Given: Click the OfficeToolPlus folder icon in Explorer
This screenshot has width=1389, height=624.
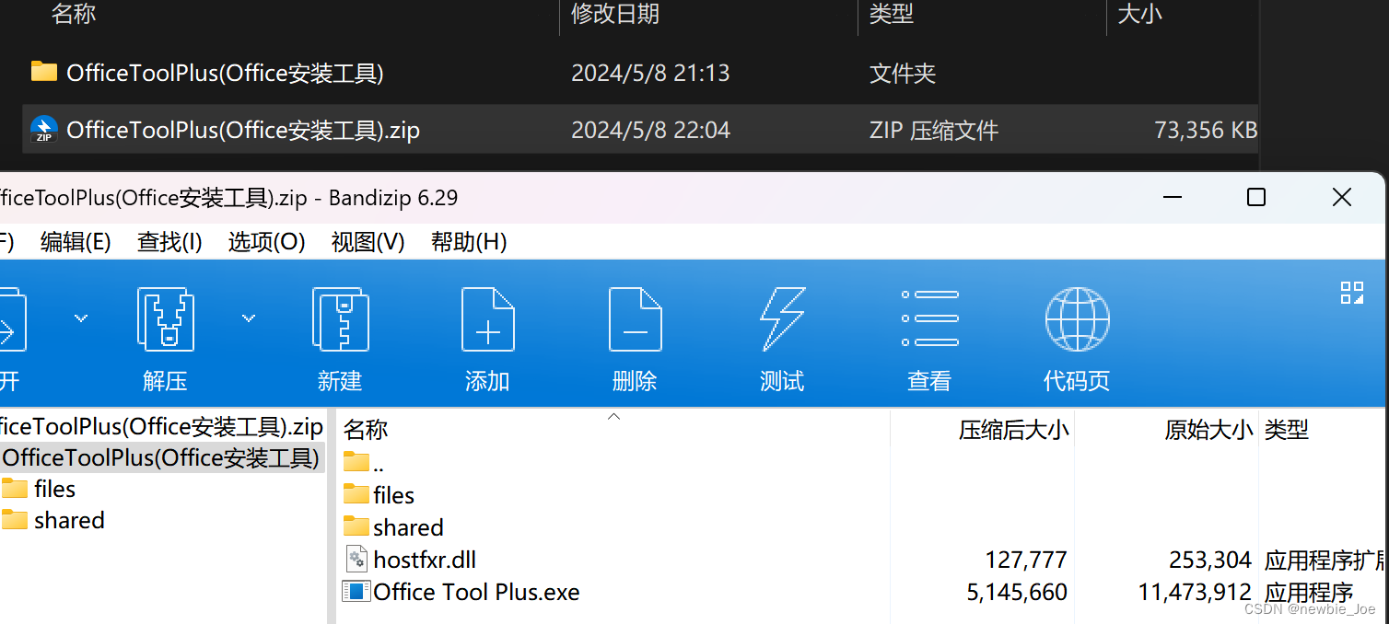Looking at the screenshot, I should point(43,72).
